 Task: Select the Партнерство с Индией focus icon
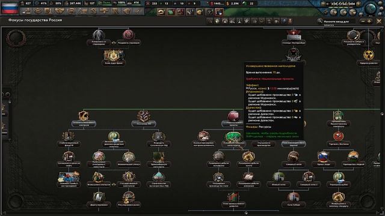[353, 157]
